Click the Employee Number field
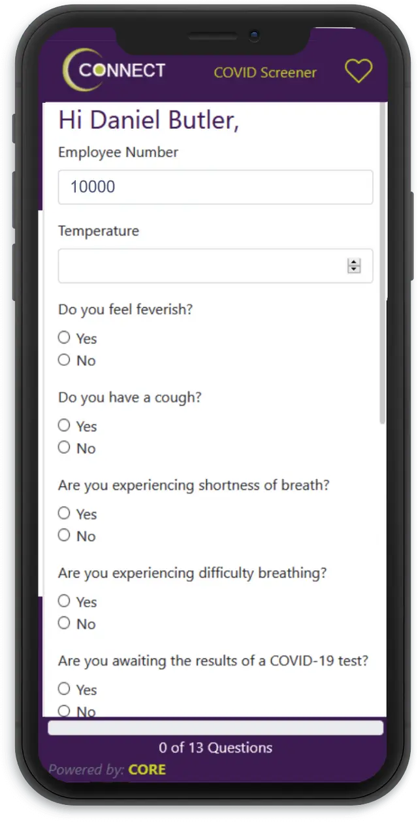The image size is (418, 822). point(216,187)
